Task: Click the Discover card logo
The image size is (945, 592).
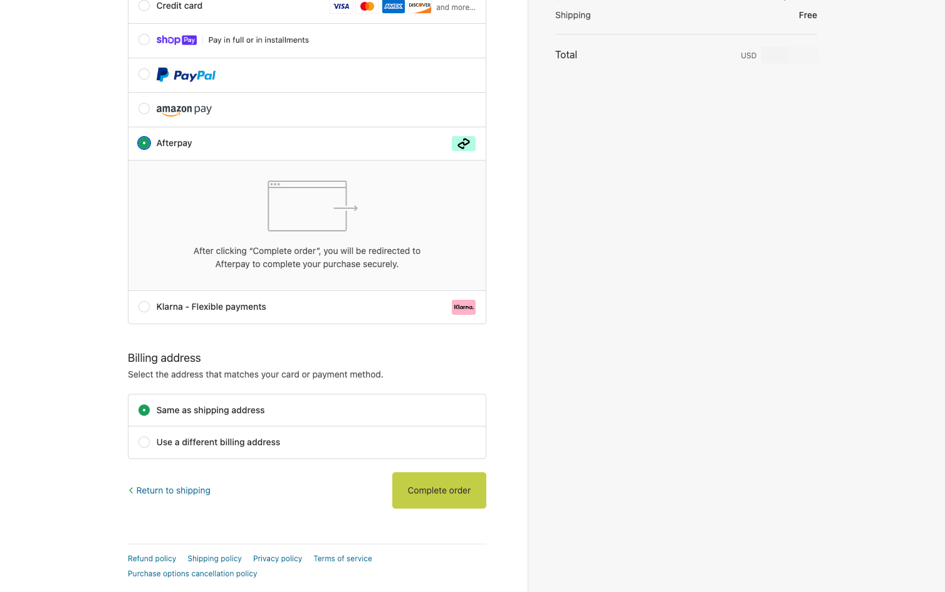Action: click(419, 6)
